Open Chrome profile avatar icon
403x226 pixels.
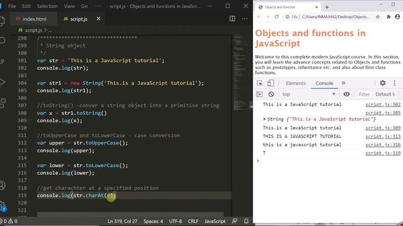tap(397, 17)
